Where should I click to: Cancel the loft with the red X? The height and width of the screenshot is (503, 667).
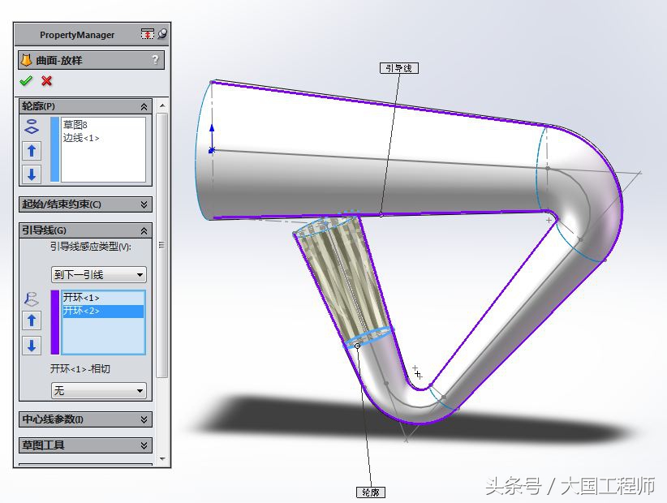[45, 81]
